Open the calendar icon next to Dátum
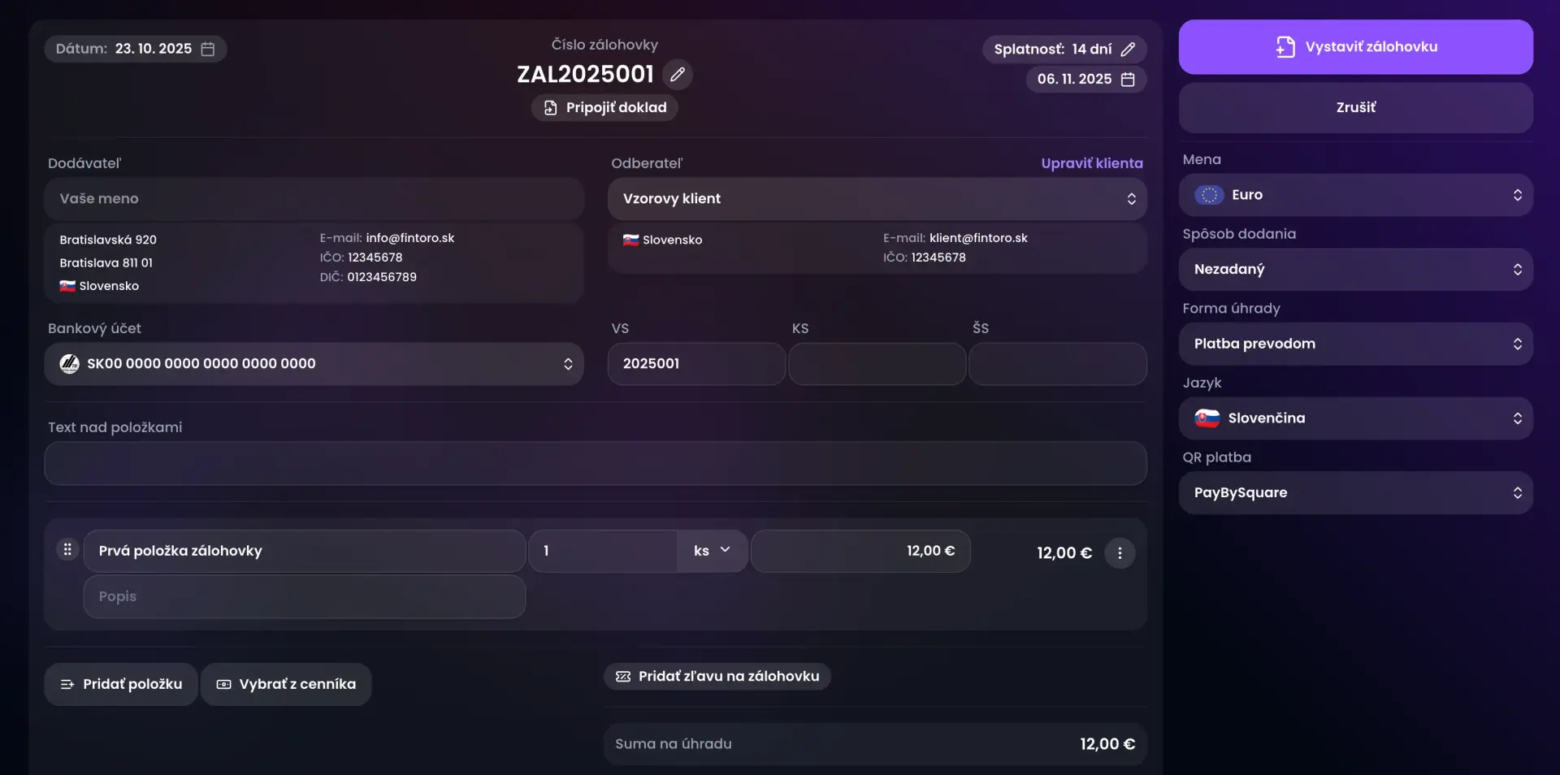This screenshot has height=775, width=1560. pyautogui.click(x=208, y=49)
